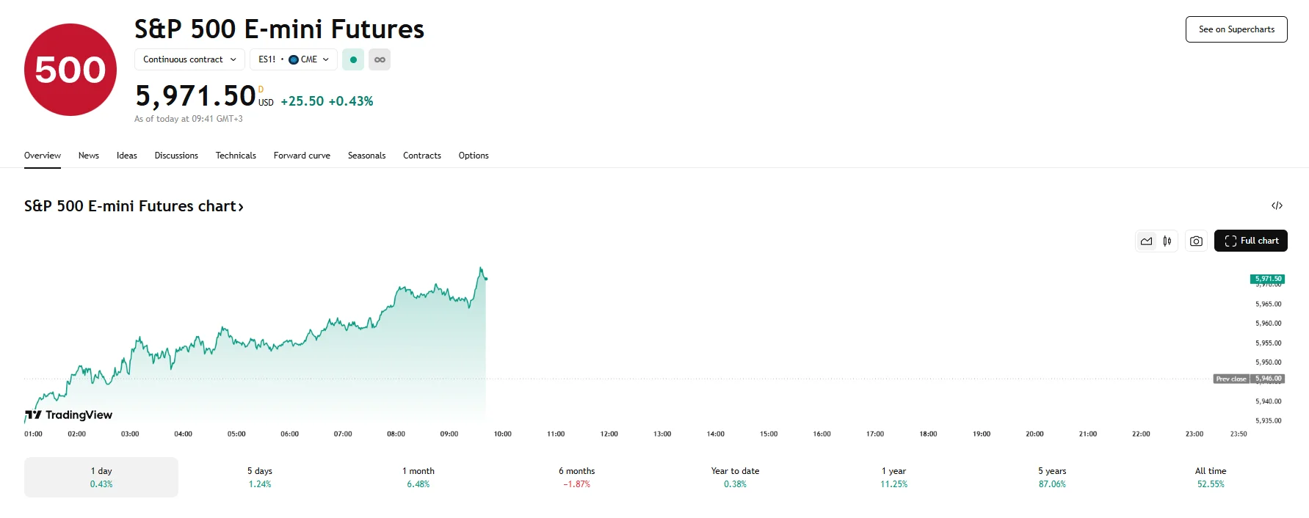Screen dimensions: 1309x518
Task: Open the Forward curve tab
Action: (x=302, y=156)
